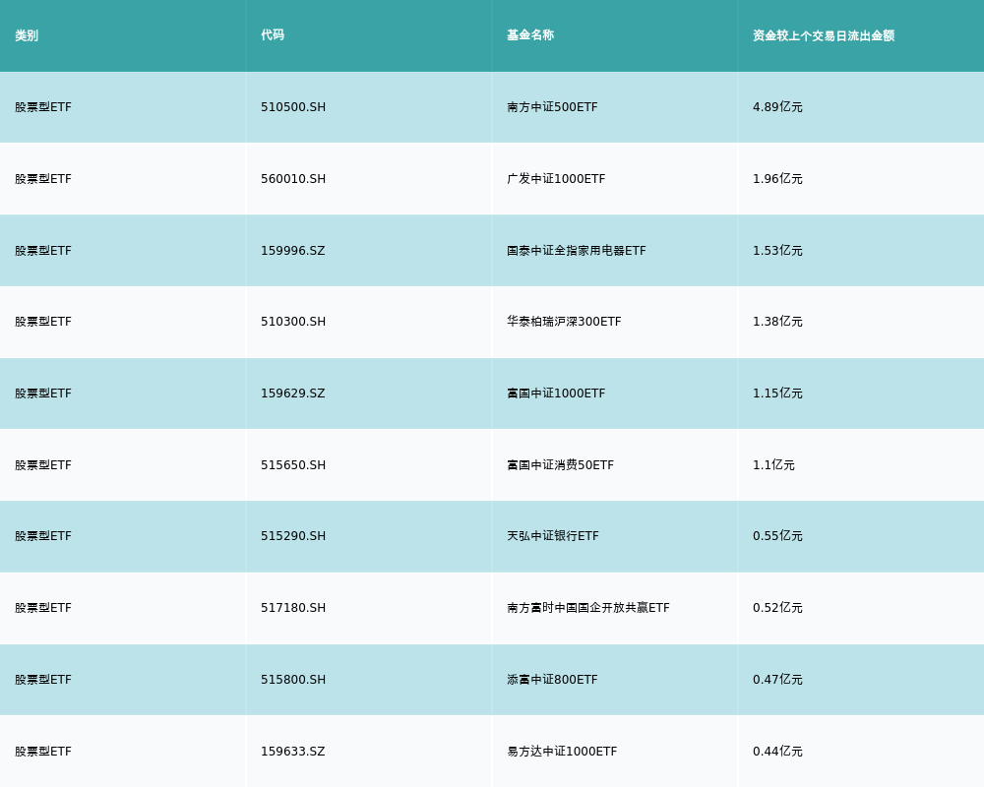Click the fund code 159996.SZ

[293, 251]
